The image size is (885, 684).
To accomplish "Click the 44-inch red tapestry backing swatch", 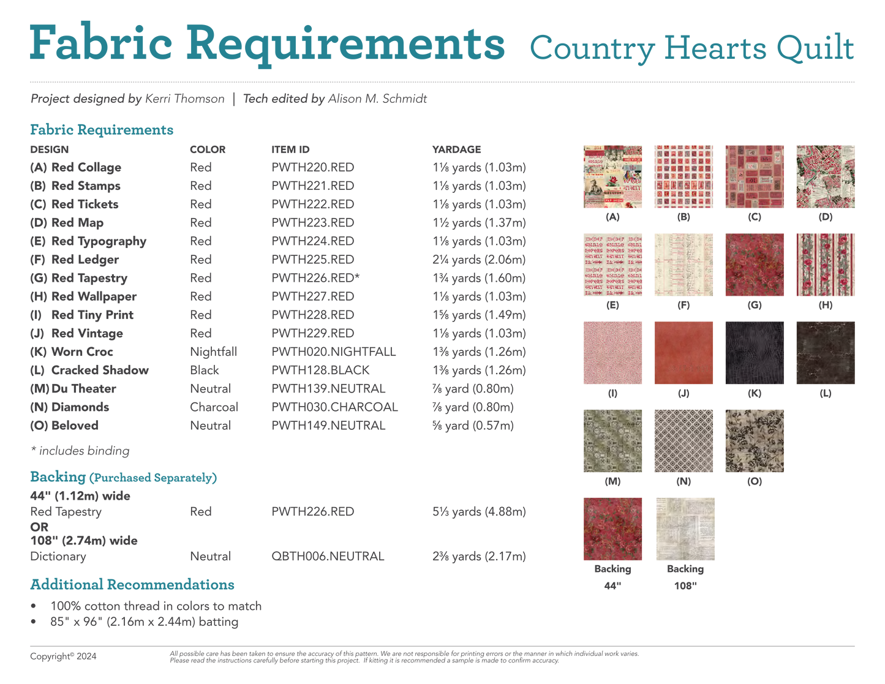I will click(x=612, y=529).
